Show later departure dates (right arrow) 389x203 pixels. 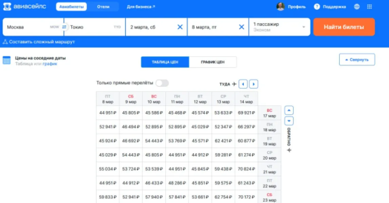click(254, 84)
